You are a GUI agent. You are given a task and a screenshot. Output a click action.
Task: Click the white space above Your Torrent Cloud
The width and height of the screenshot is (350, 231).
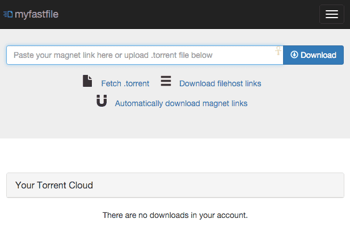(x=175, y=156)
